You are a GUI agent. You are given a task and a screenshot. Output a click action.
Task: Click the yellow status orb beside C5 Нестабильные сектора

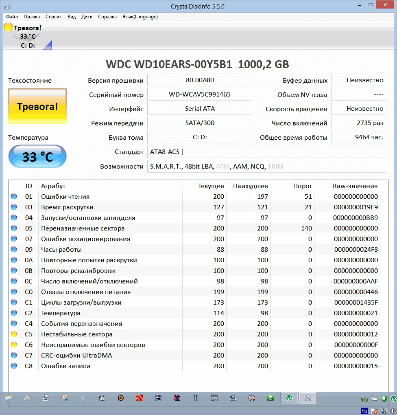pyautogui.click(x=14, y=334)
